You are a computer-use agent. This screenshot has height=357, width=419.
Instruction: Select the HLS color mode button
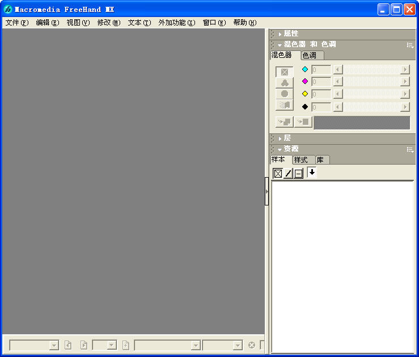point(285,94)
